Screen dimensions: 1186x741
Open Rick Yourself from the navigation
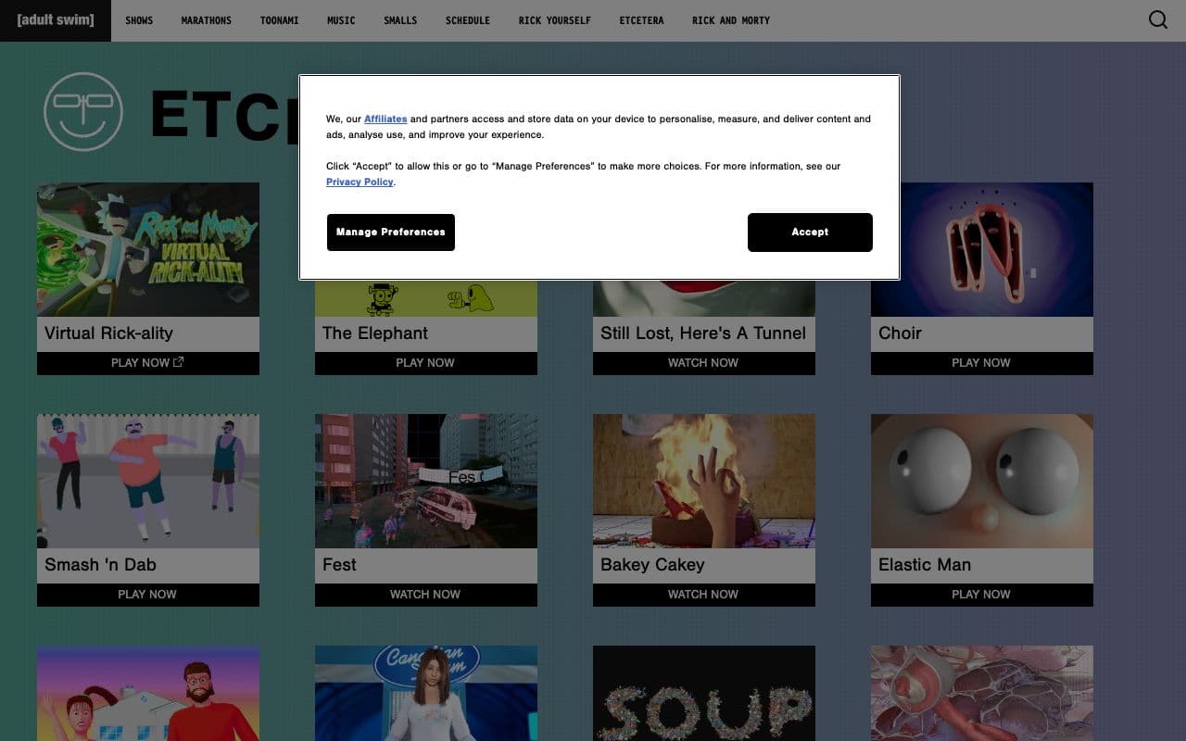point(555,20)
